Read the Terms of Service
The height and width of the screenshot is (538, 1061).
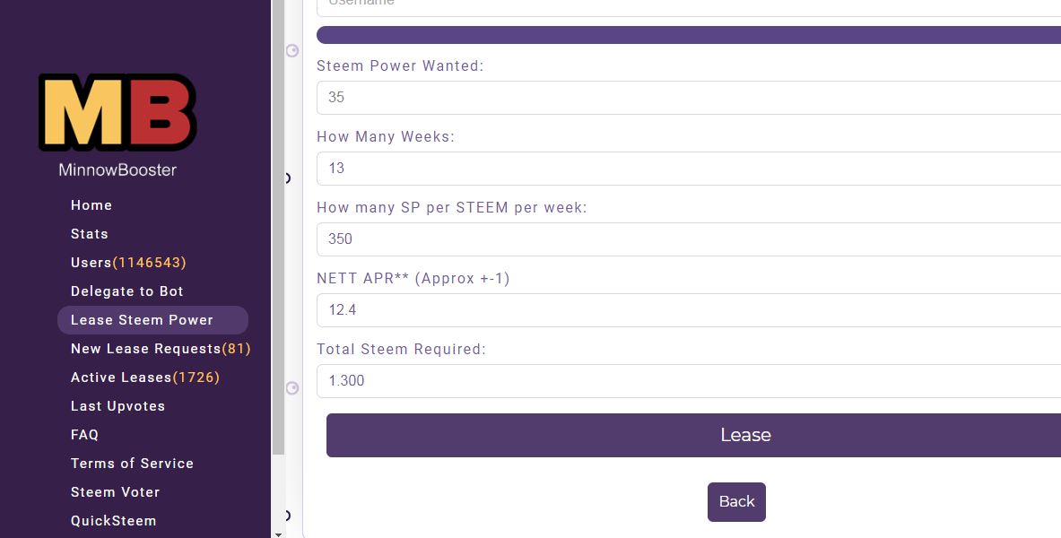point(132,464)
